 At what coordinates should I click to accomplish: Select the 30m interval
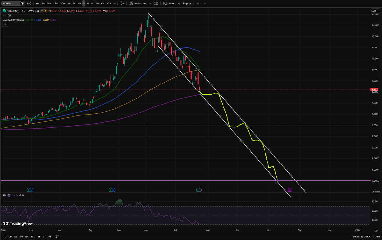click(63, 4)
